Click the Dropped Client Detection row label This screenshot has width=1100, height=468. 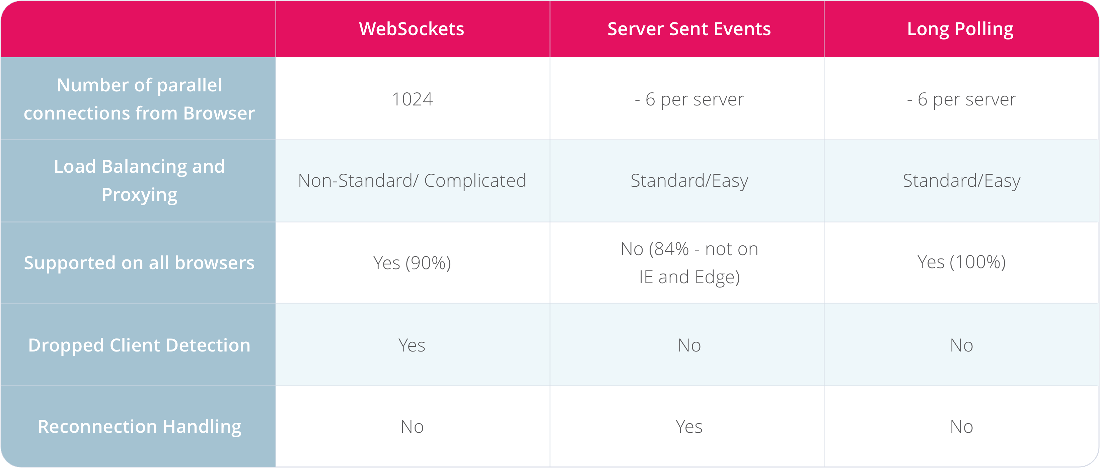139,345
